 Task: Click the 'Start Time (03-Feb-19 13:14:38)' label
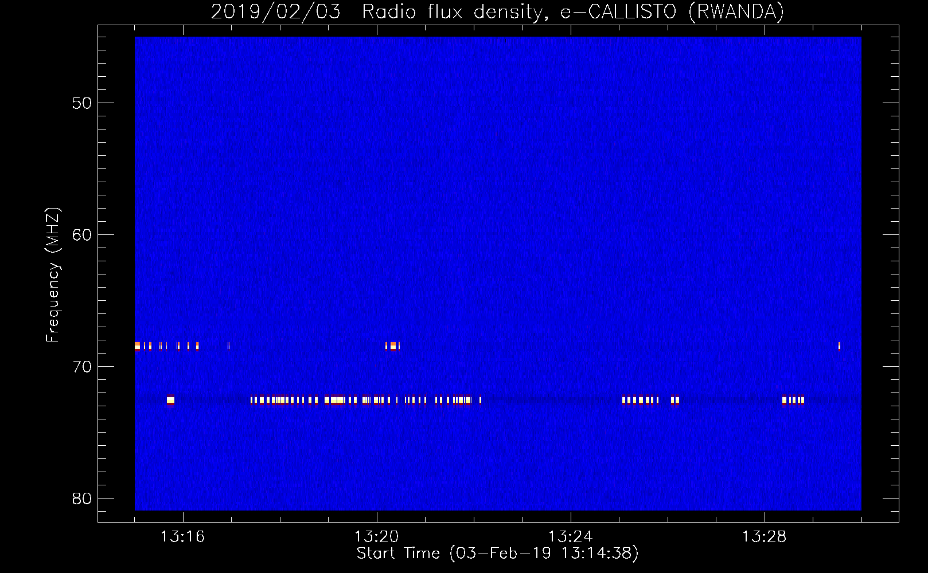tap(497, 553)
